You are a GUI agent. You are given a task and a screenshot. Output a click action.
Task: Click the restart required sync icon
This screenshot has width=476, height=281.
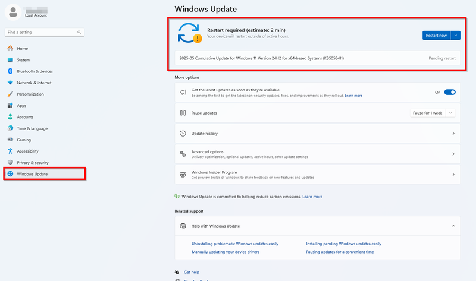(189, 33)
